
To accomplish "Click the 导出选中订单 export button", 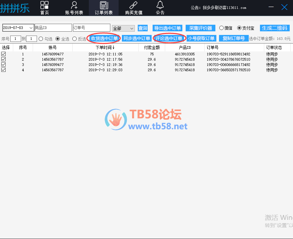I will 167,28.
